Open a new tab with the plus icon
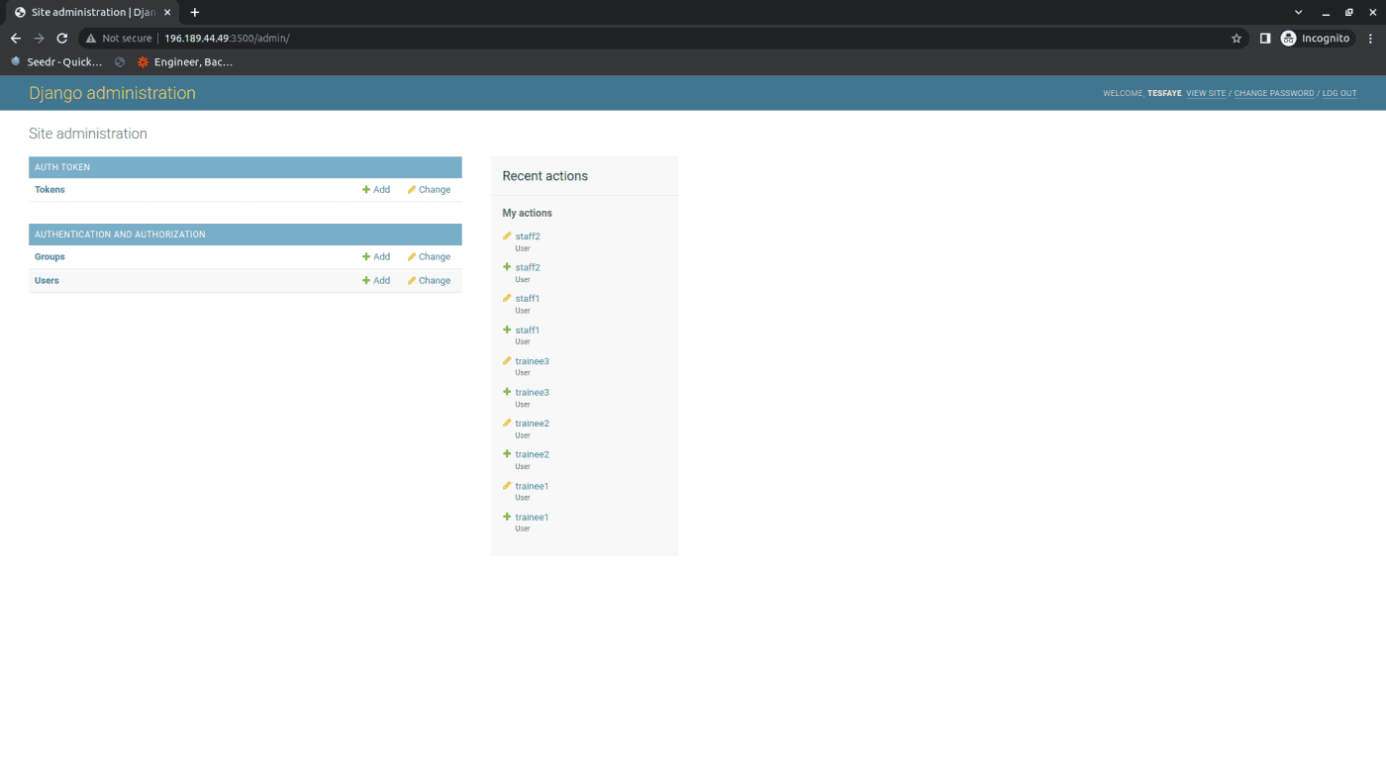The width and height of the screenshot is (1386, 760). coord(195,13)
